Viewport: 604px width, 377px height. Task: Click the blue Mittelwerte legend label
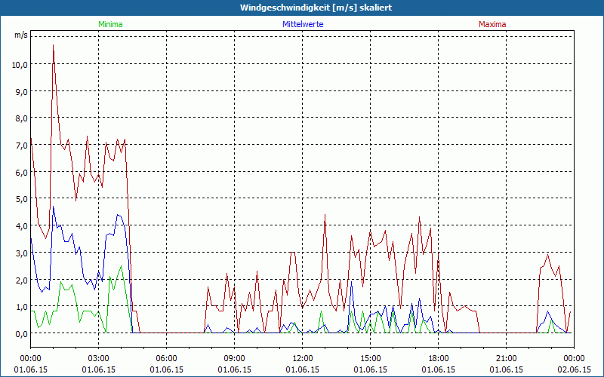tap(303, 24)
